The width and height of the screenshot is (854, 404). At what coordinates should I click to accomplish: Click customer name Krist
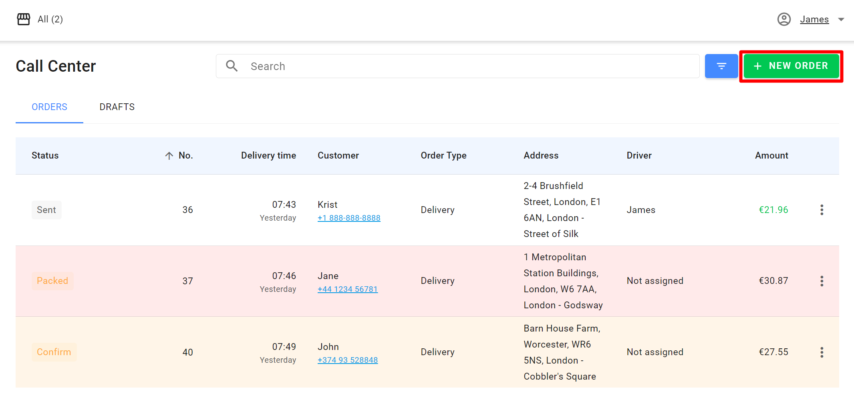point(327,205)
